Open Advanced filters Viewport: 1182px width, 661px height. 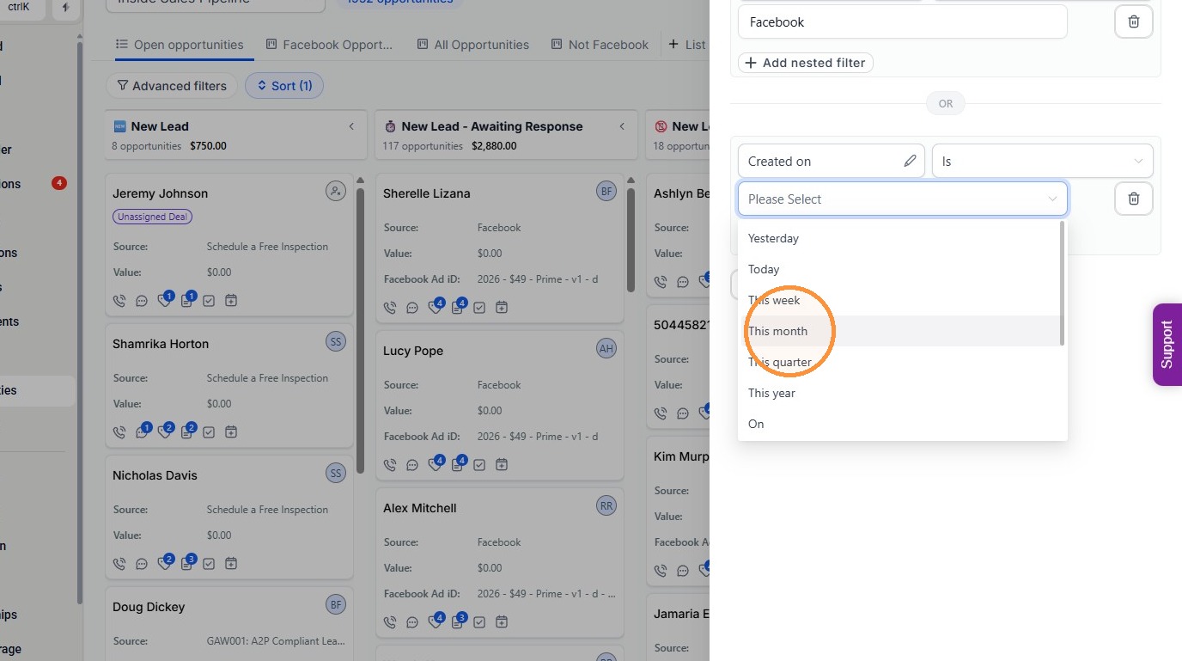(172, 86)
